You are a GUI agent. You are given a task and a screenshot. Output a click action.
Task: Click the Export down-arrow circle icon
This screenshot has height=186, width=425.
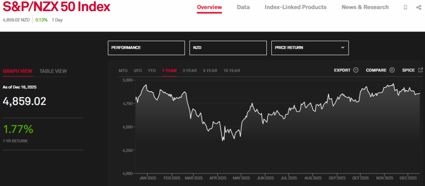356,70
